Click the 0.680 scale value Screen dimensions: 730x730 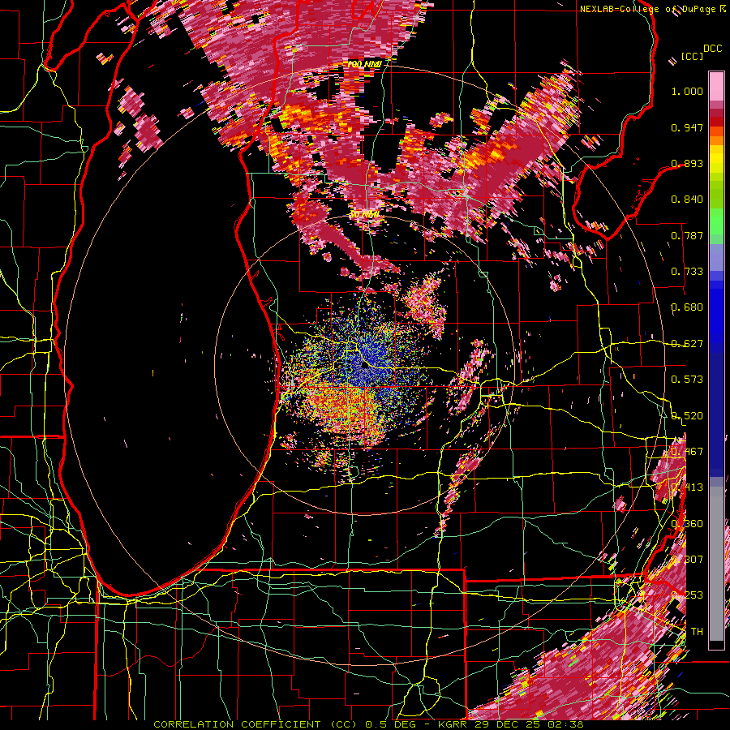(x=687, y=307)
